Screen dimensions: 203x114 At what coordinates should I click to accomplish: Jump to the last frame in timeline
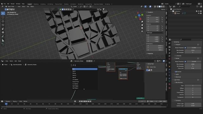(x=90, y=101)
